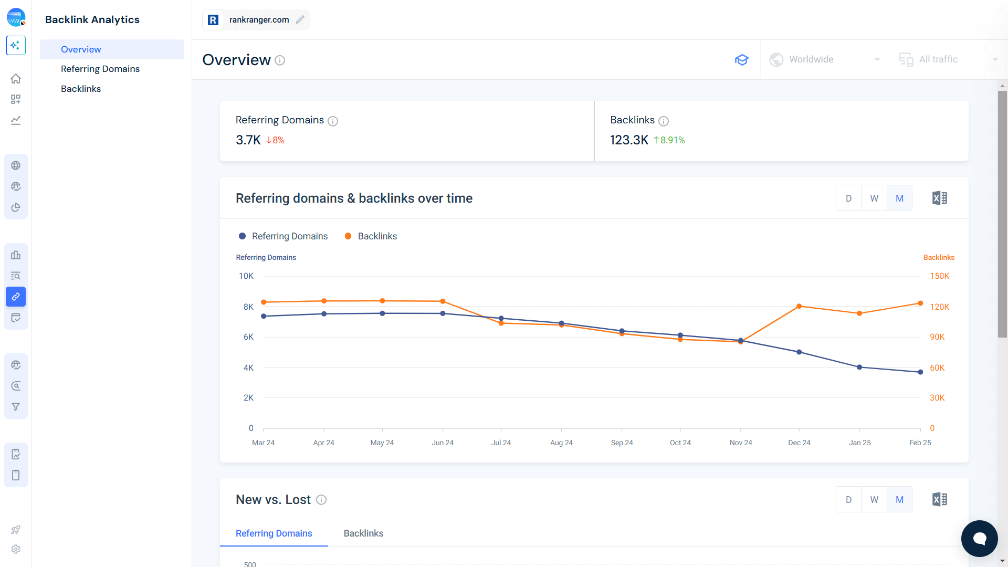Switch to the Backlinks tab in New vs. Lost
This screenshot has height=567, width=1008.
(363, 533)
